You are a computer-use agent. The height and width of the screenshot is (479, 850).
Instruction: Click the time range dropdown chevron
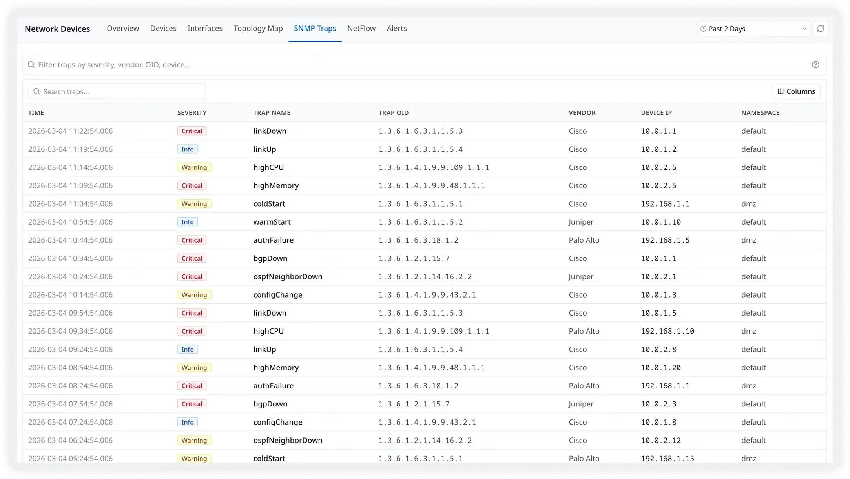pyautogui.click(x=804, y=29)
